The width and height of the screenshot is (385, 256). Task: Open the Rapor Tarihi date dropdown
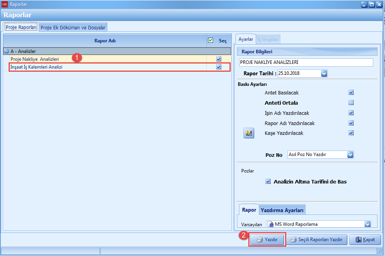tap(324, 73)
